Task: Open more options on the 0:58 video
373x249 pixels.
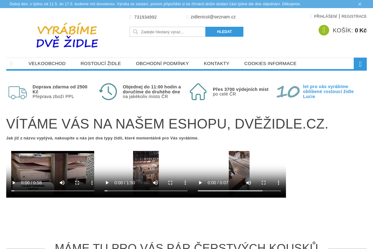Action: coord(92,183)
